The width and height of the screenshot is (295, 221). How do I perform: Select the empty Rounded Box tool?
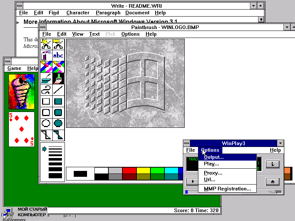pyautogui.click(x=46, y=112)
